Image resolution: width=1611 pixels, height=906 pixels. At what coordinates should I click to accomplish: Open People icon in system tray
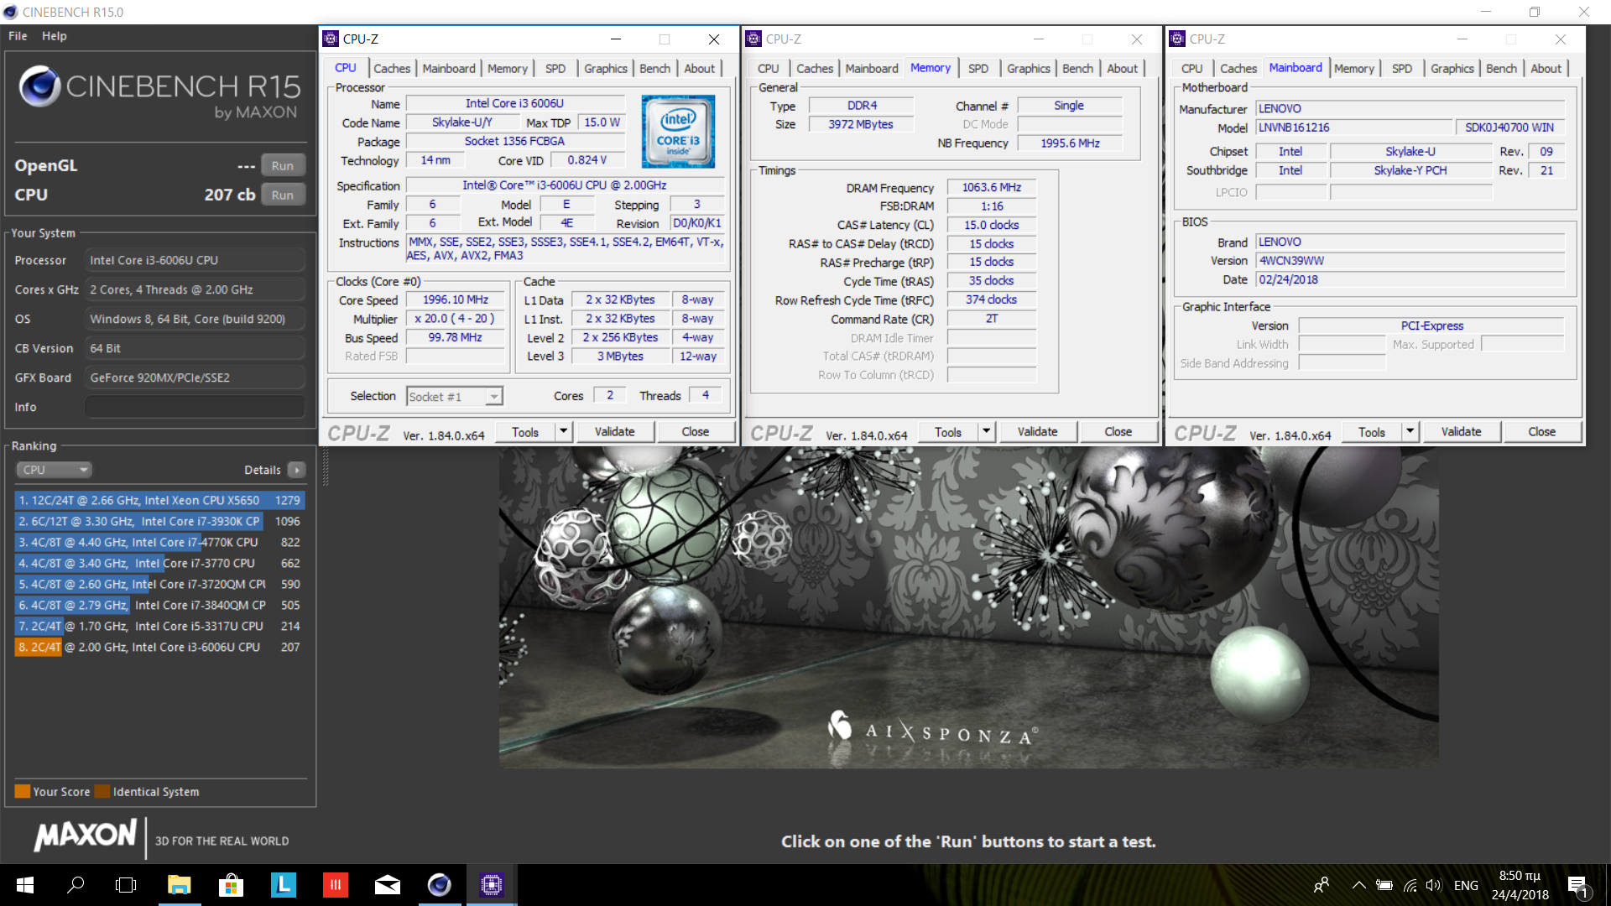(x=1322, y=885)
